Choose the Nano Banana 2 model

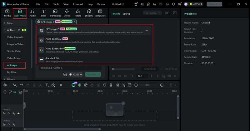click(95, 40)
